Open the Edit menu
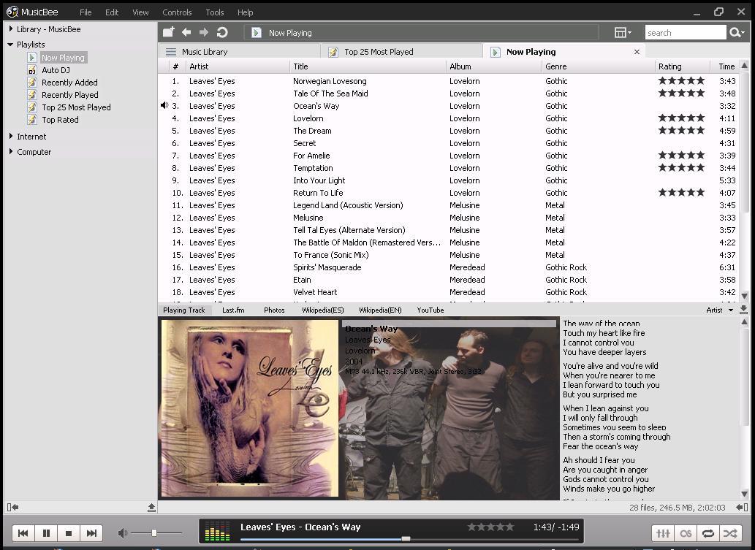The image size is (755, 550). click(112, 12)
